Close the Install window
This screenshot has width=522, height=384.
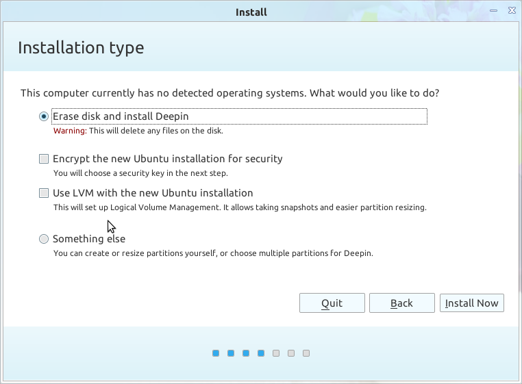[512, 10]
